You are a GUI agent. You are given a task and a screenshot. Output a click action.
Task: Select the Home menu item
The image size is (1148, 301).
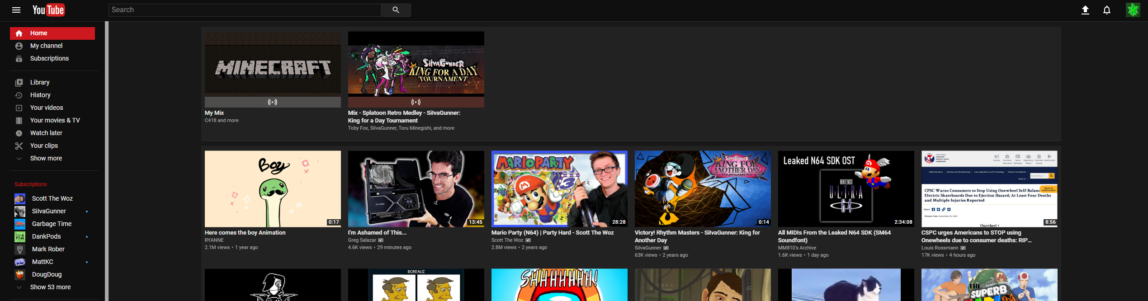(x=52, y=33)
